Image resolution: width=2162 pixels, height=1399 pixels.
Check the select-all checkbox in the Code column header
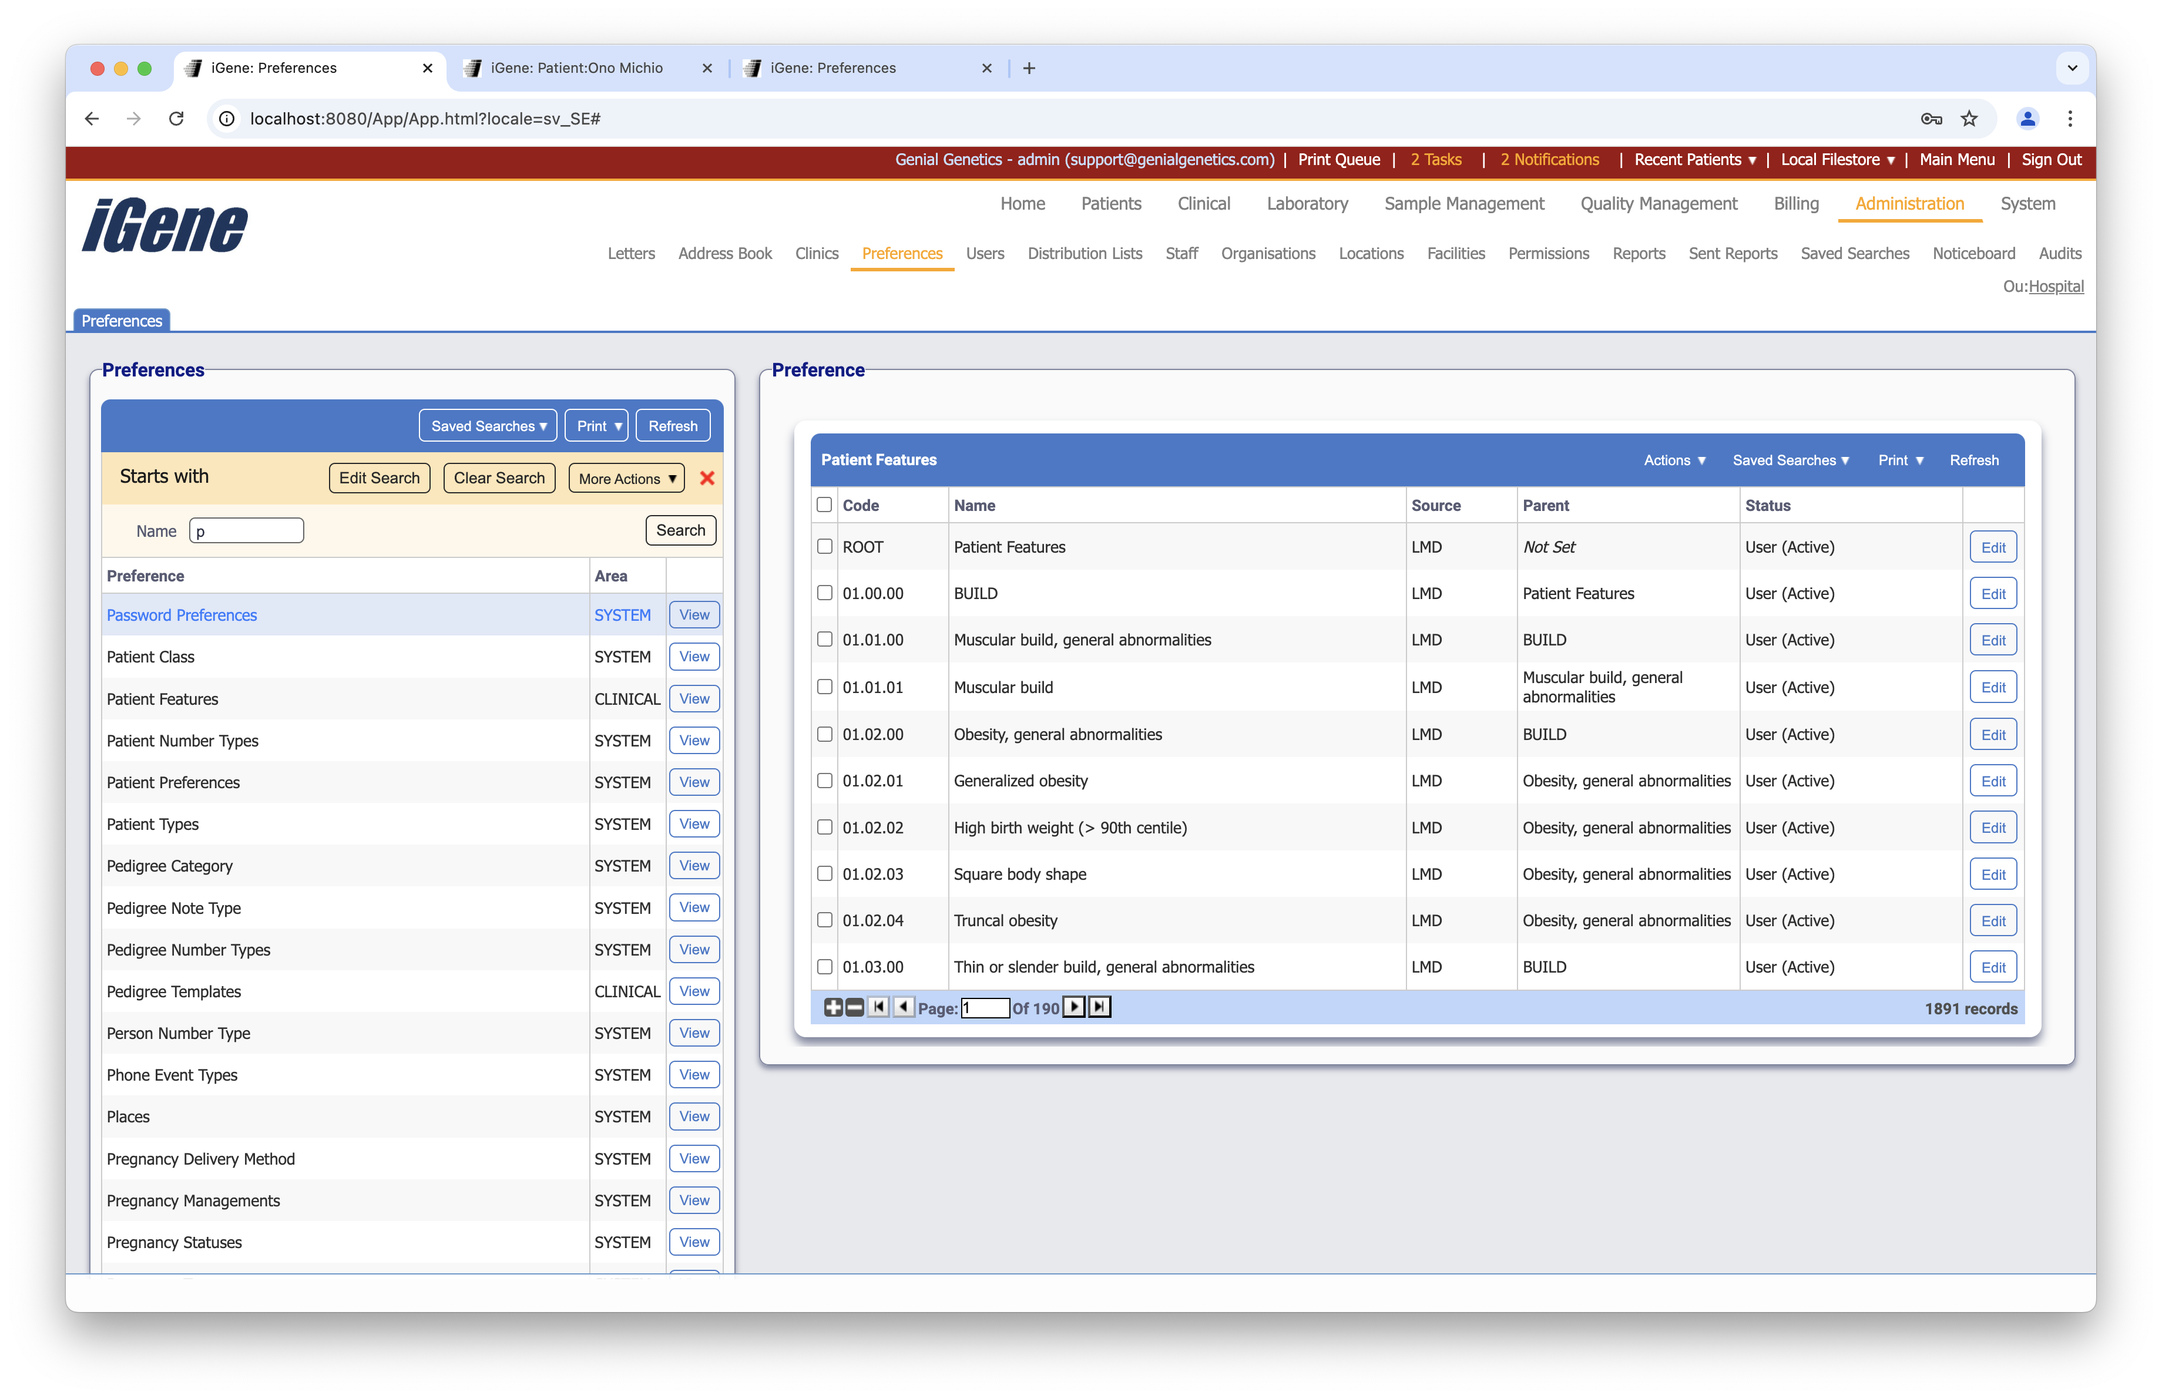pos(824,505)
